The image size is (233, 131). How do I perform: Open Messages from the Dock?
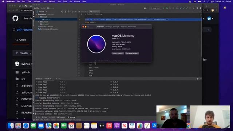(33, 126)
